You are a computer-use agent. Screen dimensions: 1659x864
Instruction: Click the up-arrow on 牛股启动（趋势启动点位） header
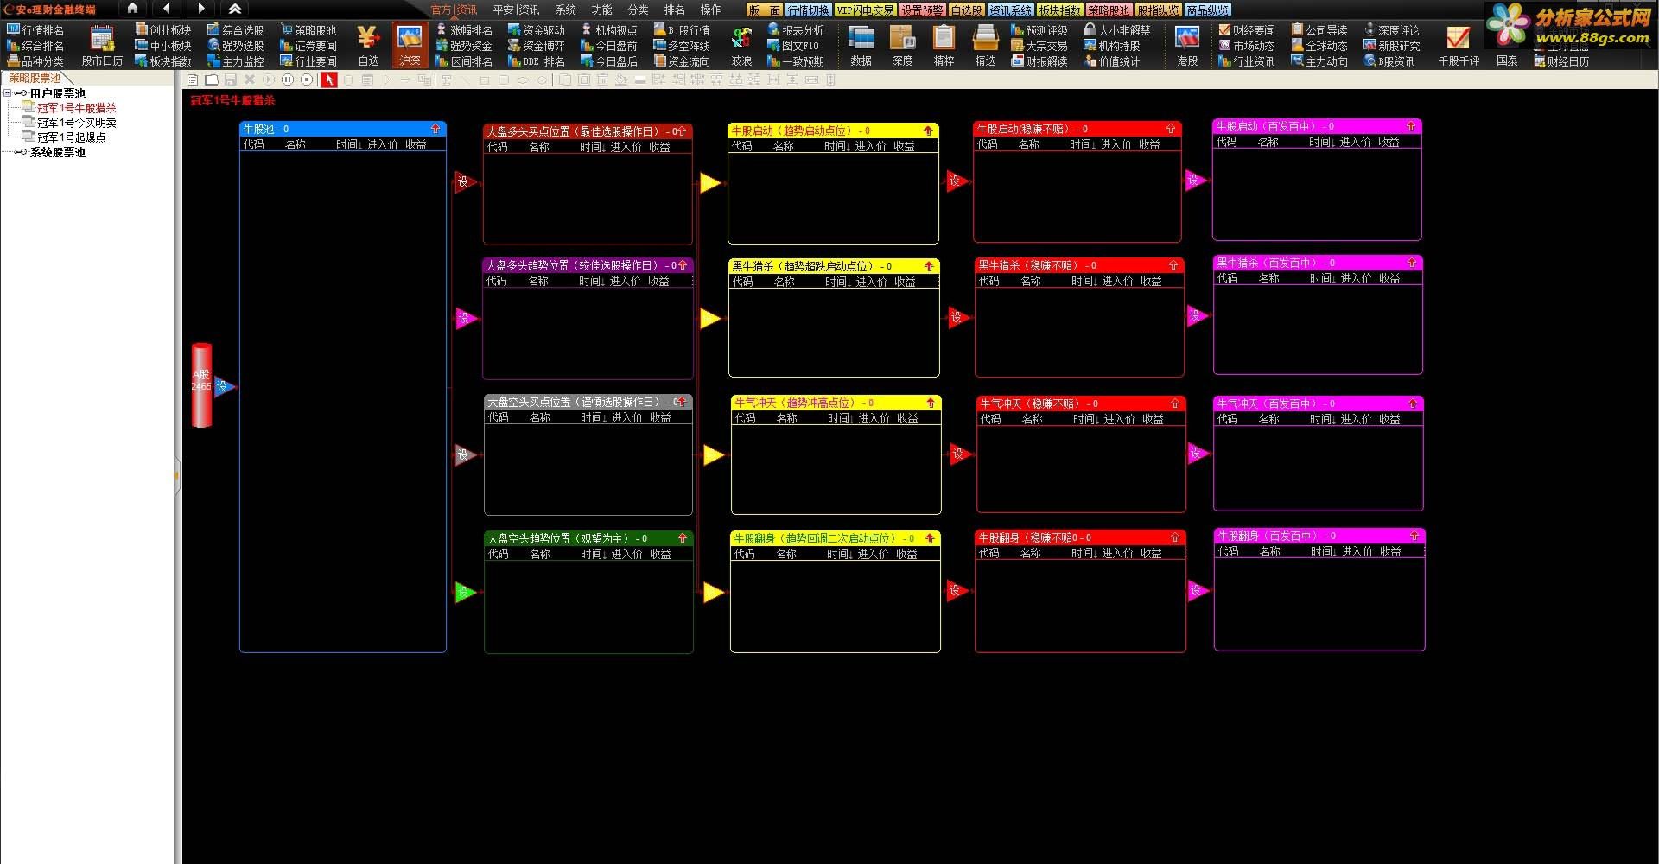[928, 130]
